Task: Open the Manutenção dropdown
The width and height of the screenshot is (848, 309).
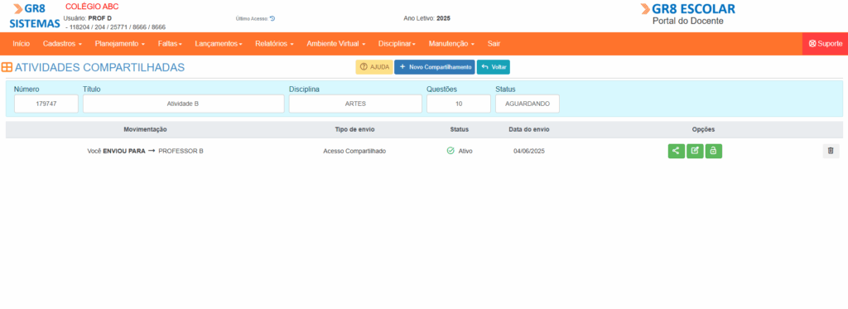Action: click(x=451, y=44)
